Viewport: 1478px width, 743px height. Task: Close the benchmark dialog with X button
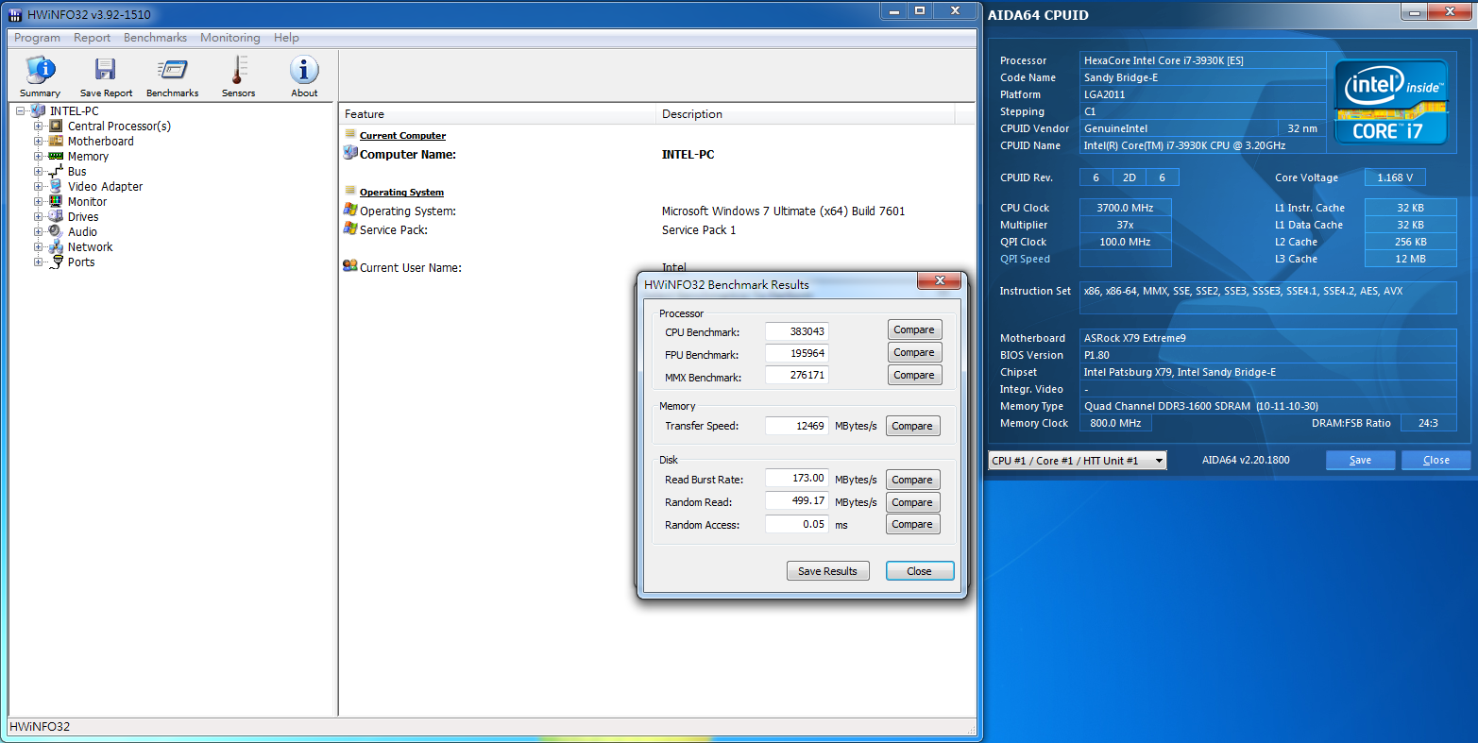coord(940,280)
